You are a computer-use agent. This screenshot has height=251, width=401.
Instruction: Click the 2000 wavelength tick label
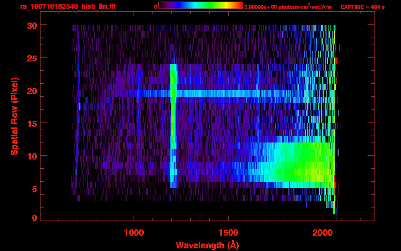click(323, 233)
